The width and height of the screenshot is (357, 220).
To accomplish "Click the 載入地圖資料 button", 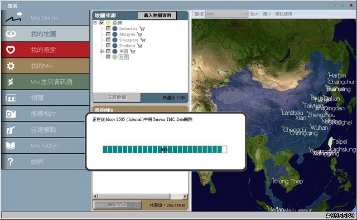I will 157,16.
